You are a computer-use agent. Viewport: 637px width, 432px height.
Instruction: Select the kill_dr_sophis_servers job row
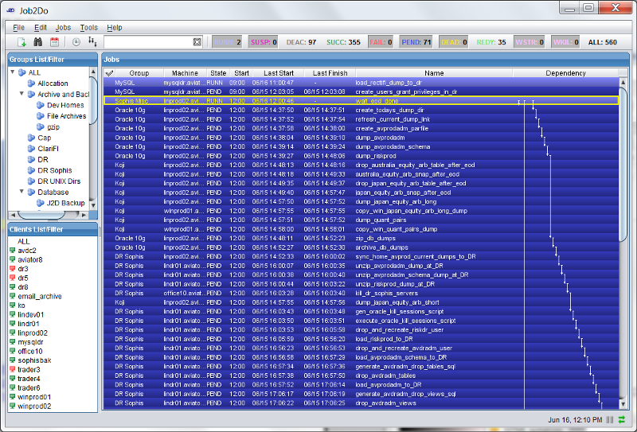(361, 293)
